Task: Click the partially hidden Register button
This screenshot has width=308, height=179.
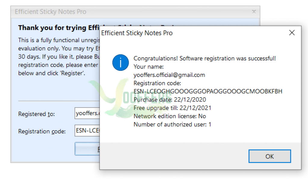Action: (87, 149)
